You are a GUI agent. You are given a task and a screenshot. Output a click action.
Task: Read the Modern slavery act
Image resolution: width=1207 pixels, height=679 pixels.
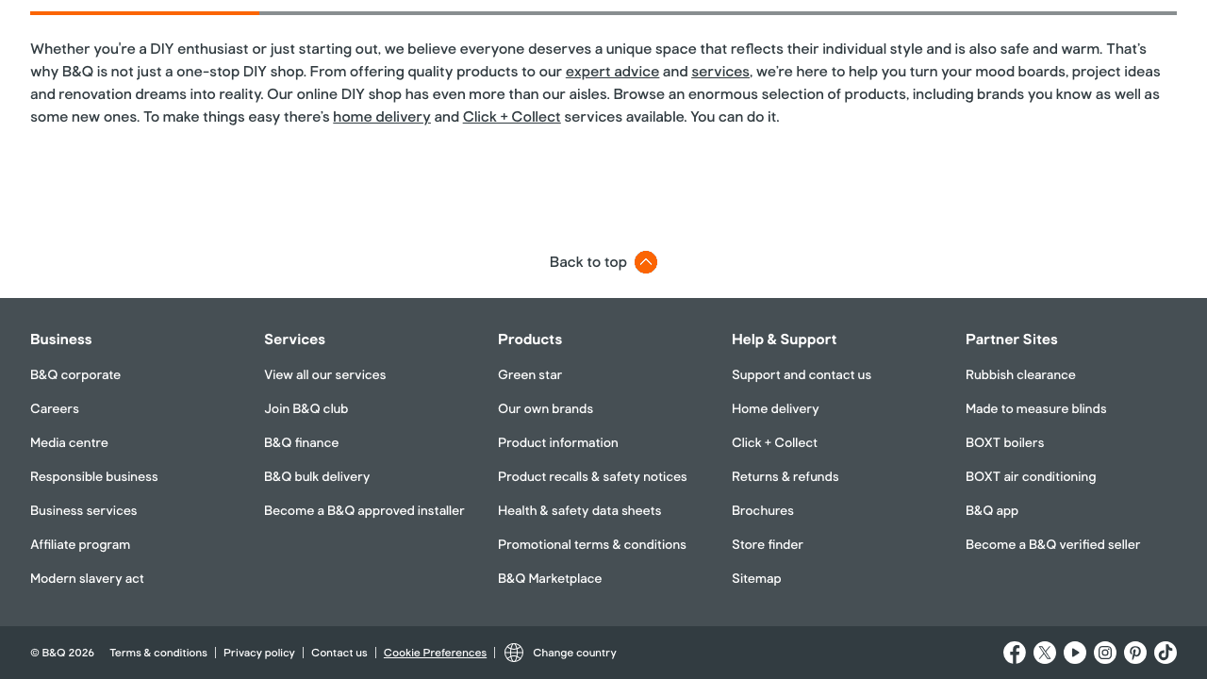[87, 579]
